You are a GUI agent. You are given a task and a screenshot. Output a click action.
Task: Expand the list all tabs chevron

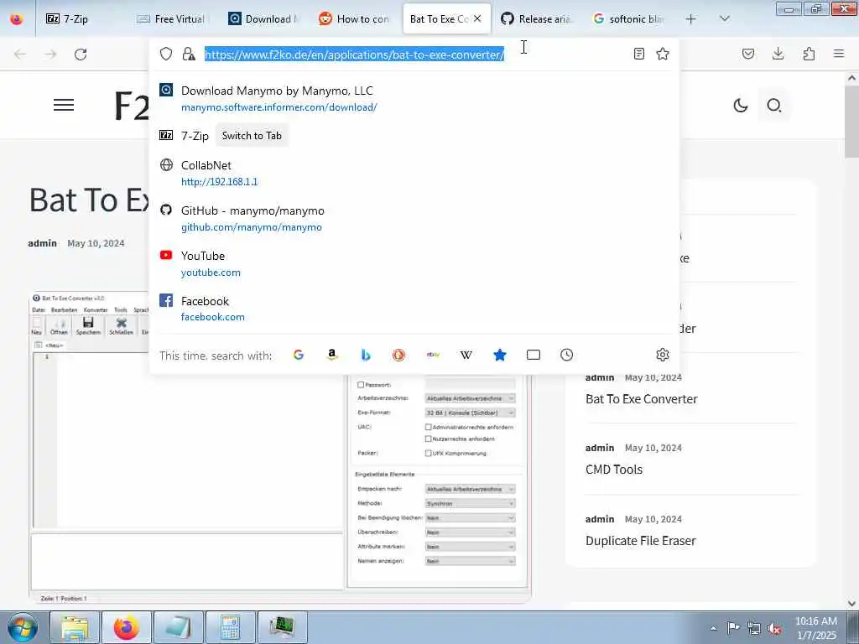tap(724, 18)
